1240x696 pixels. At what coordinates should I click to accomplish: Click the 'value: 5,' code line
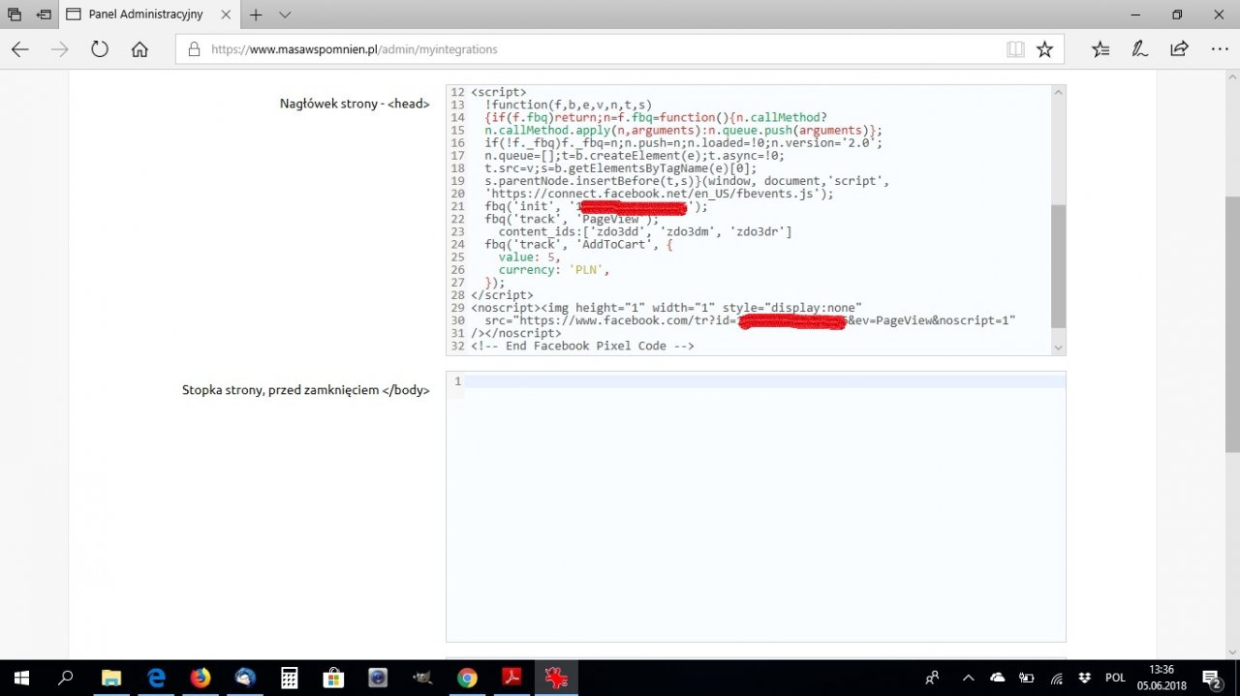tap(529, 257)
